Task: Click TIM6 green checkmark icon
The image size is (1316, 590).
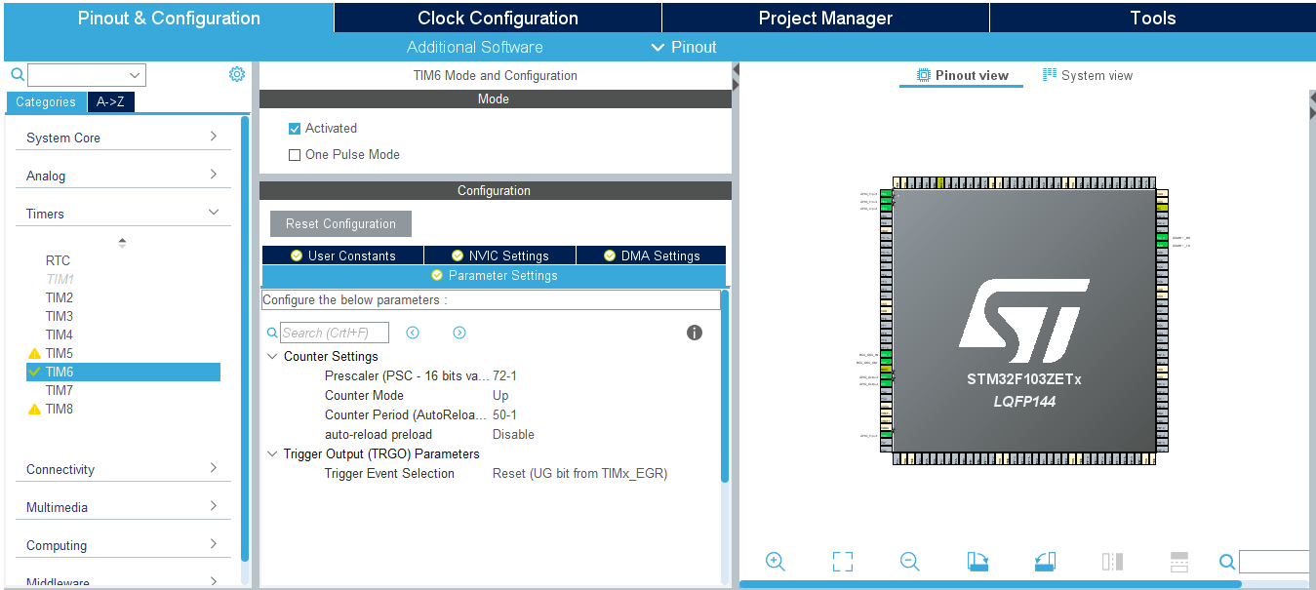Action: [x=35, y=372]
